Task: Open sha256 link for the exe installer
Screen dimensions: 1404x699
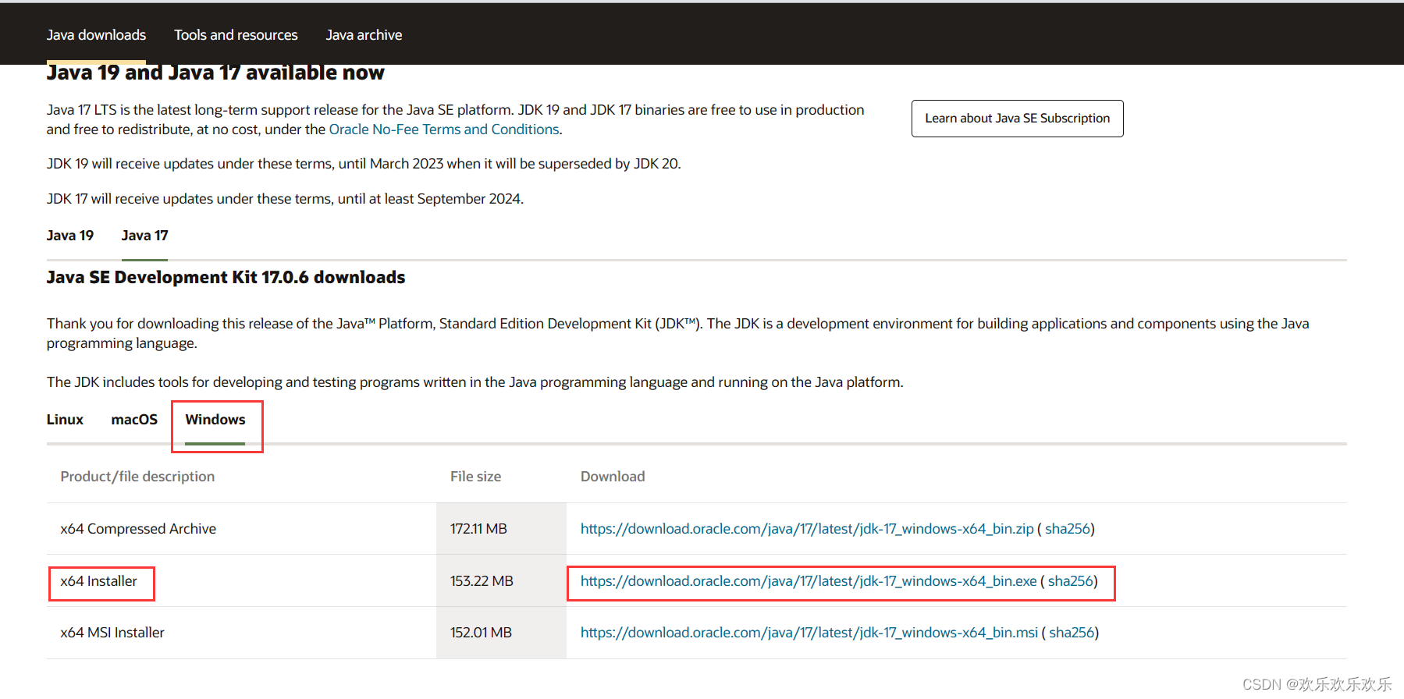Action: (1070, 581)
